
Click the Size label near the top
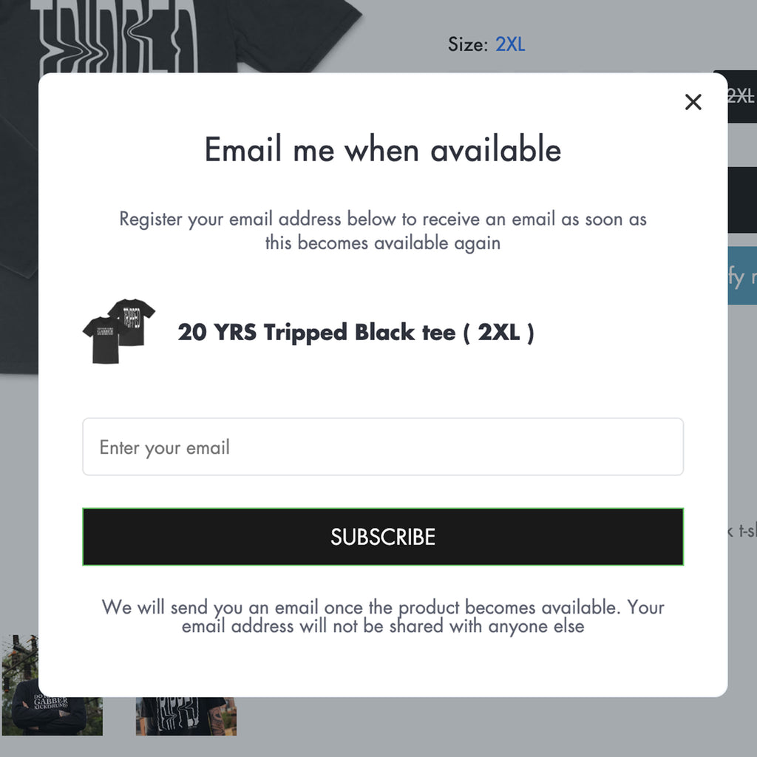pyautogui.click(x=469, y=44)
